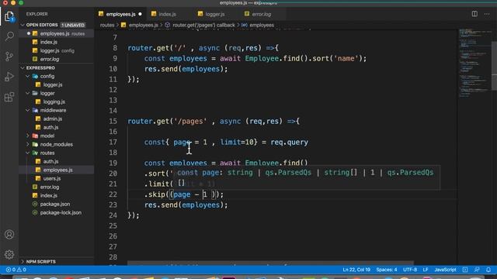The height and width of the screenshot is (279, 497).
Task: Select employees.js in routes folder
Action: tap(57, 170)
